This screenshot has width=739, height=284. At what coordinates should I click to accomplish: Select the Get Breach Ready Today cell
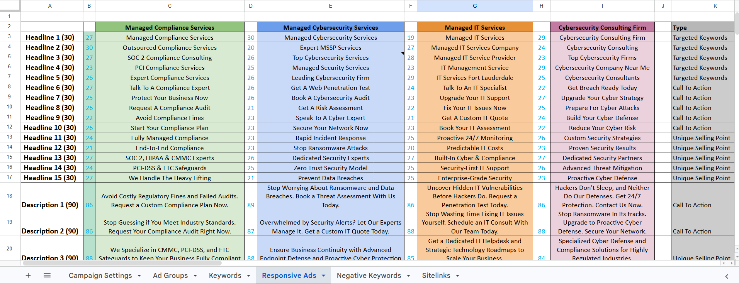(x=602, y=87)
